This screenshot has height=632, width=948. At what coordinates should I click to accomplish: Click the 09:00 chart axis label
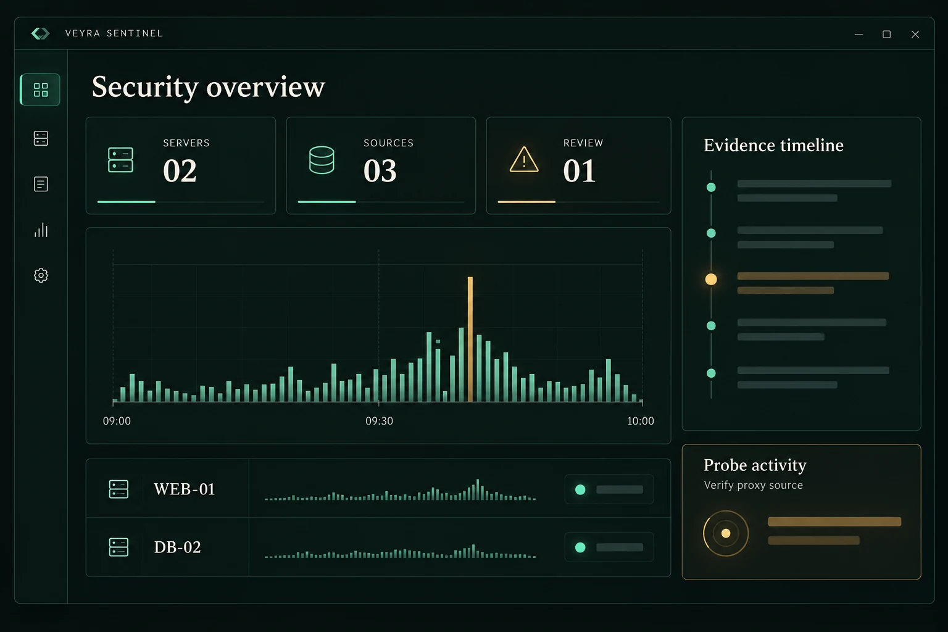[x=117, y=421]
